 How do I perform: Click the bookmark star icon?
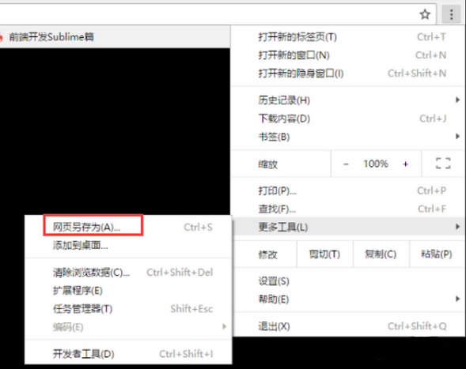click(425, 14)
